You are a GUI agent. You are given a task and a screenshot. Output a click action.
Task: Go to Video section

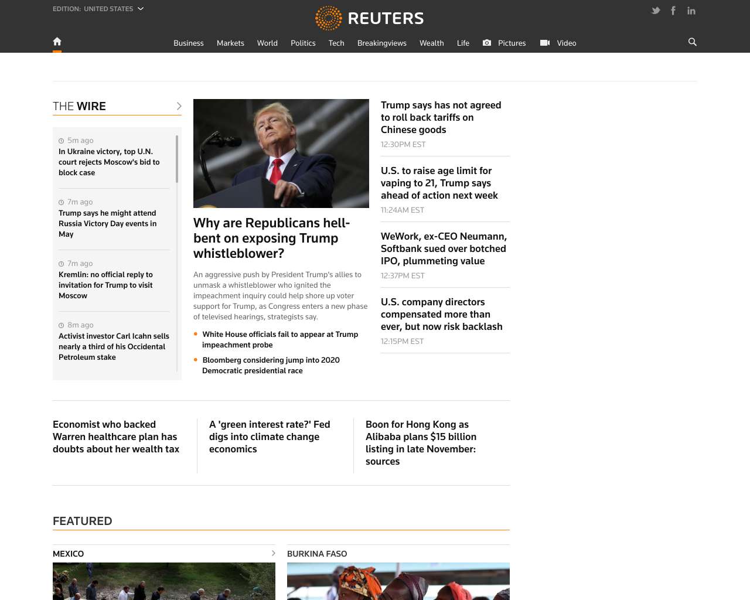pos(567,43)
